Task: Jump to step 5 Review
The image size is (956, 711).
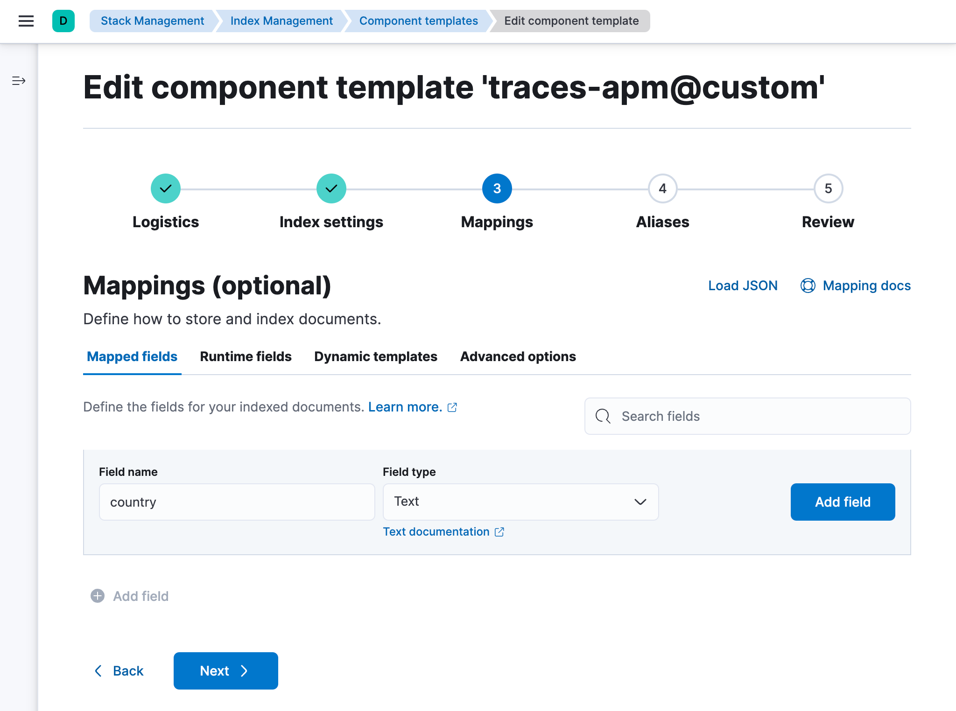Action: click(x=828, y=188)
